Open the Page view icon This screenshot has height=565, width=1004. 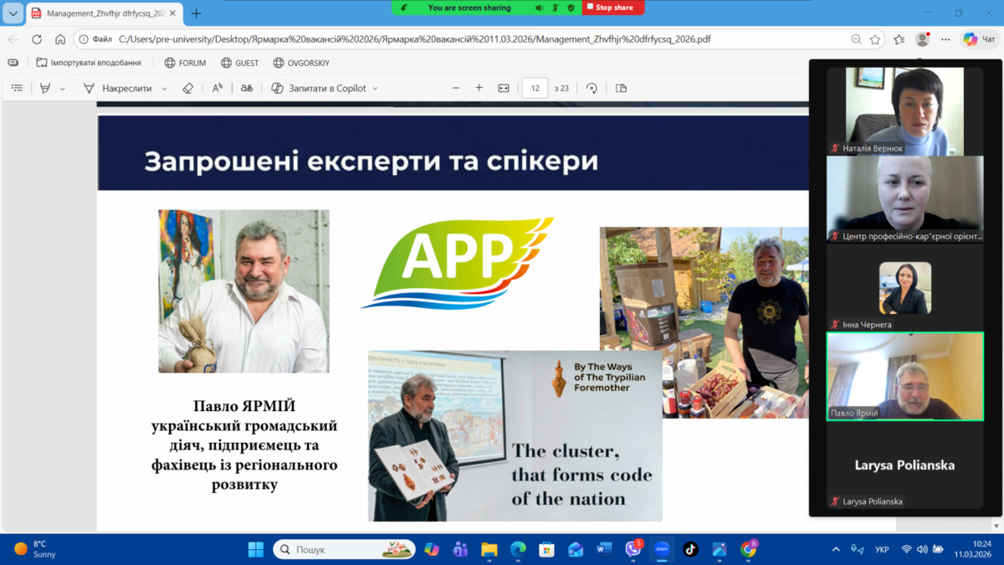(x=621, y=88)
